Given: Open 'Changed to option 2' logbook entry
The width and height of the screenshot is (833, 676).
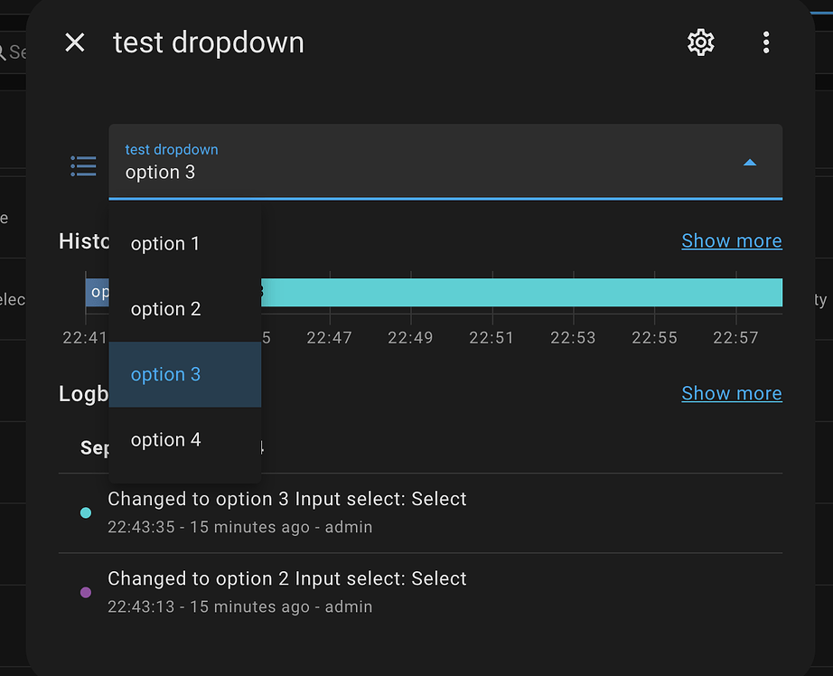Looking at the screenshot, I should point(287,578).
